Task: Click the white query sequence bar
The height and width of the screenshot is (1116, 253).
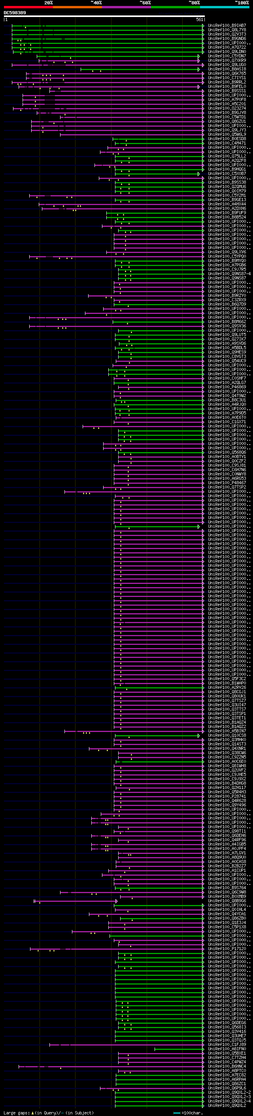Action: pos(104,16)
